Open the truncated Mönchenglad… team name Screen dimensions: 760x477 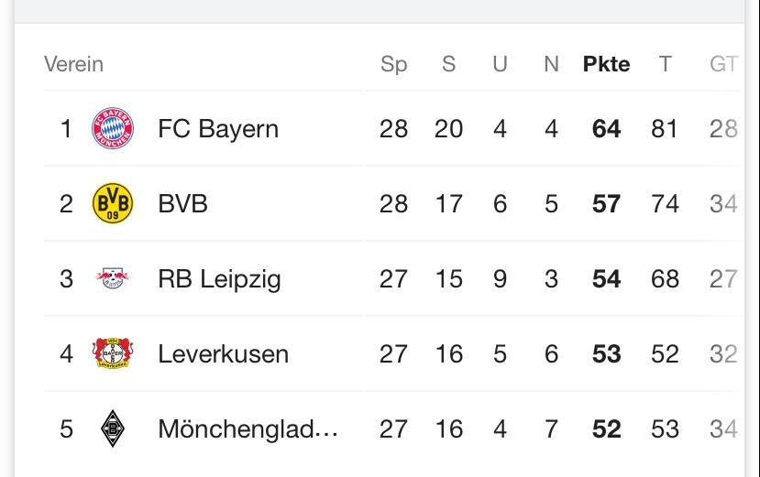pos(248,429)
